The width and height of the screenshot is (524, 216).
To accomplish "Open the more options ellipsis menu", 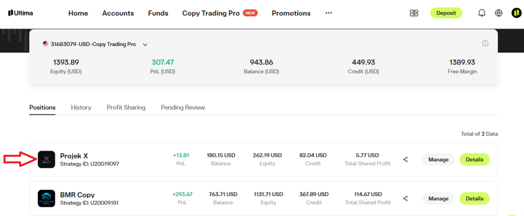I will tap(329, 13).
